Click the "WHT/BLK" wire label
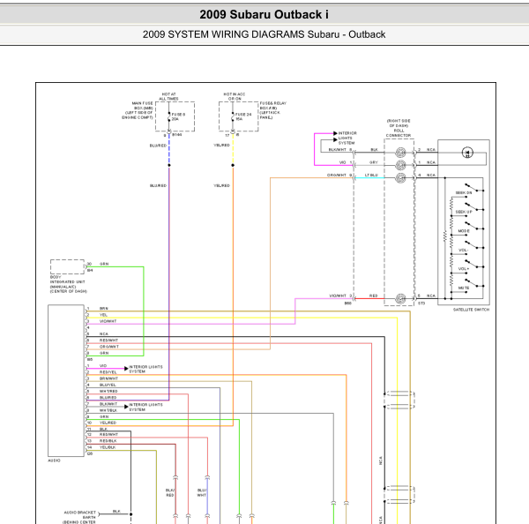The image size is (529, 524). click(108, 410)
